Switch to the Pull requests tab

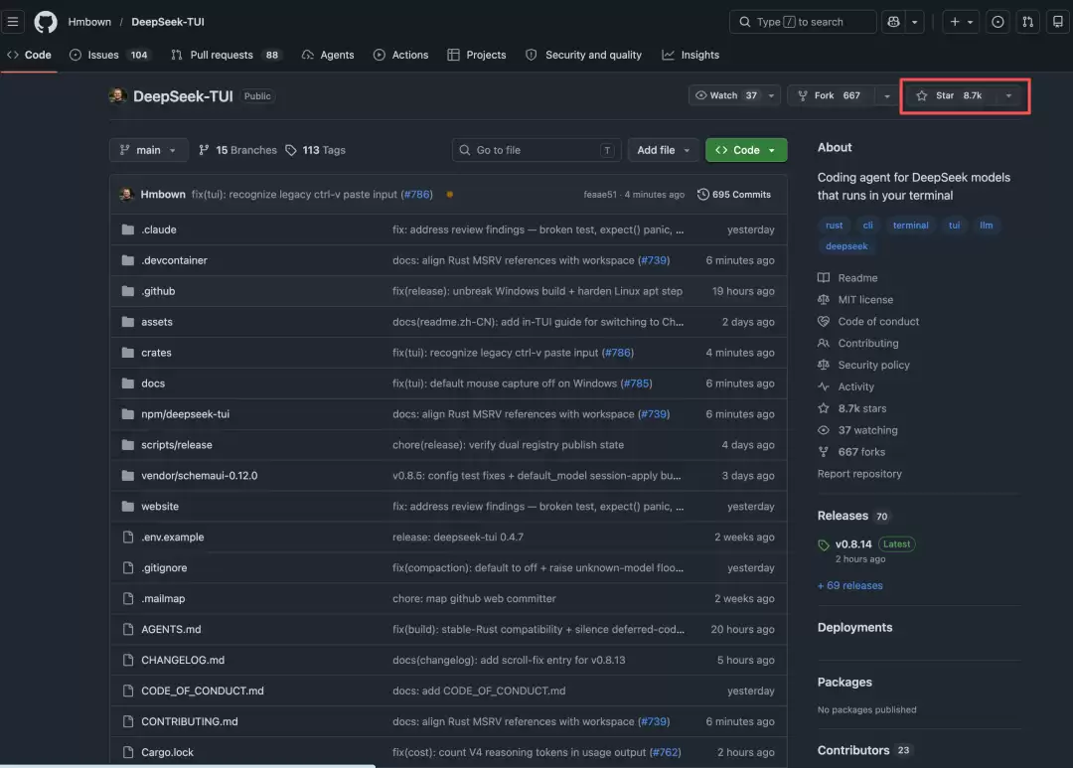(x=226, y=55)
